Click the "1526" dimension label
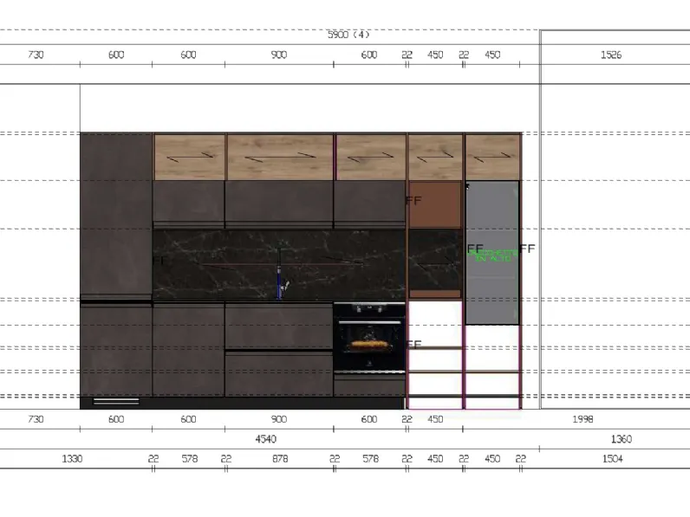This screenshot has height=517, width=690. pos(611,55)
